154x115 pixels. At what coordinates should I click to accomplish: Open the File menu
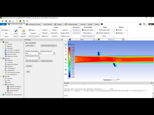(x=3, y=24)
